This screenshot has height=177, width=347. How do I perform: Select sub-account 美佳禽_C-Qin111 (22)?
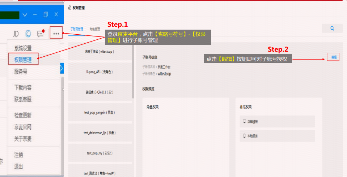tap(100, 92)
